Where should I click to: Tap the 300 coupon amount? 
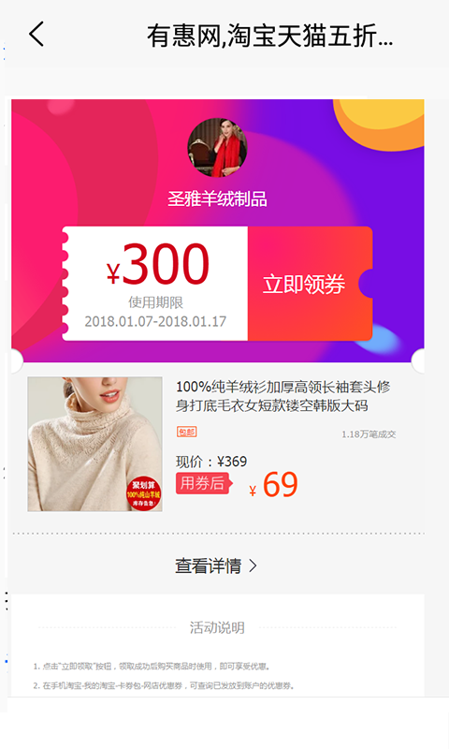click(166, 264)
